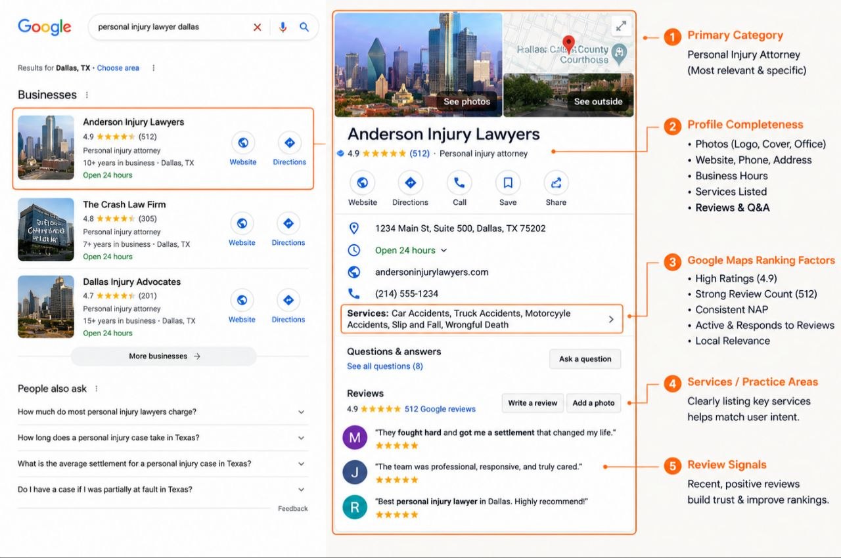Click the Add a photo button

tap(594, 403)
